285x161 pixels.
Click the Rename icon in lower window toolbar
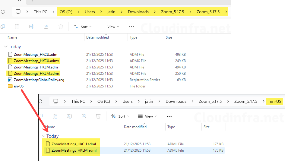69,116
